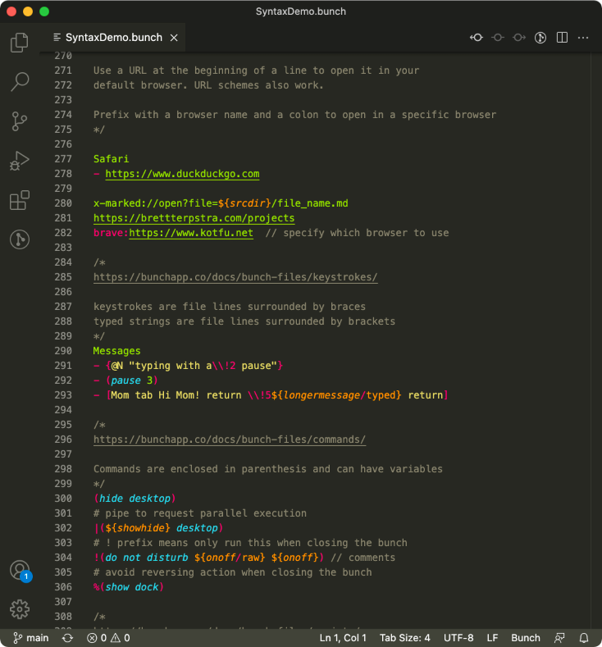Open More Actions ellipsis menu
This screenshot has height=647, width=602.
click(x=583, y=38)
